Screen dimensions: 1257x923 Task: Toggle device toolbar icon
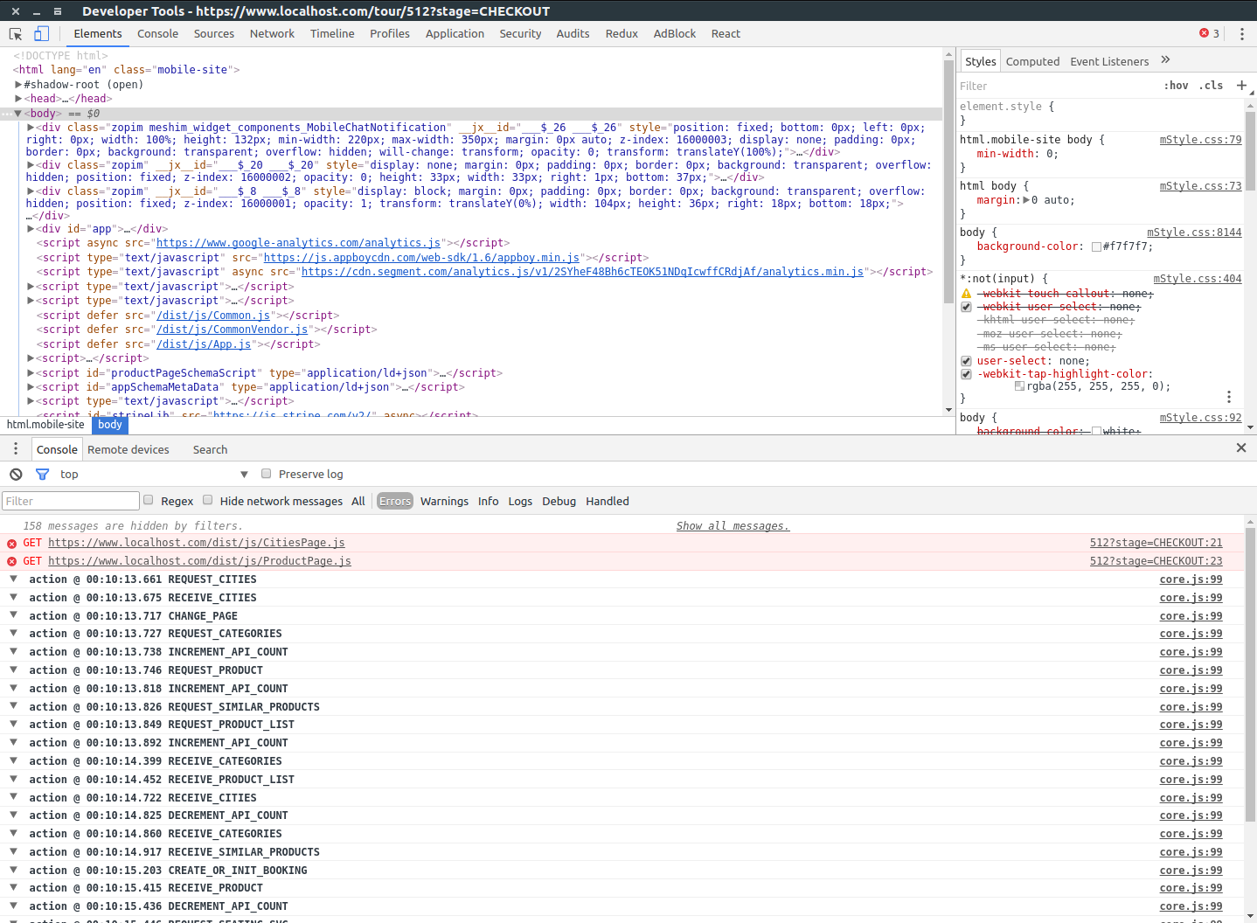[41, 34]
